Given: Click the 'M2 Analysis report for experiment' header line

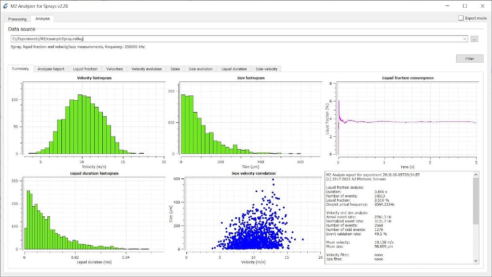Looking at the screenshot, I should pos(373,175).
